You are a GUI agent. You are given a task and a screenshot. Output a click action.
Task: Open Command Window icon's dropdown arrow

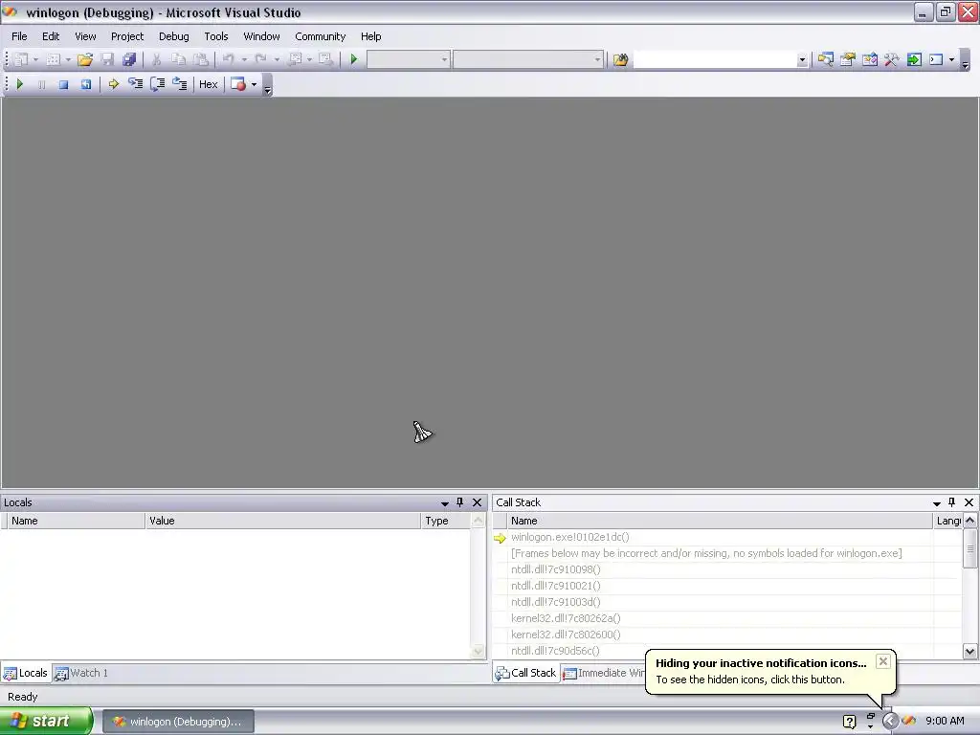coord(951,59)
